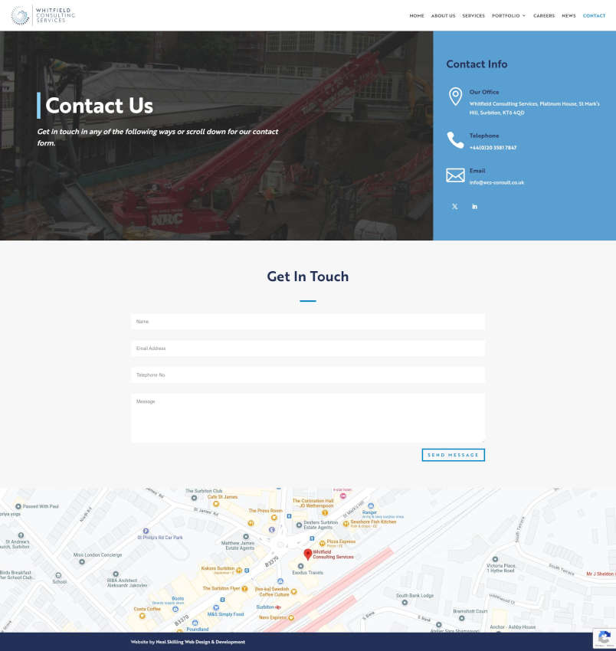Click the South Bank Lodge map marker

[405, 603]
